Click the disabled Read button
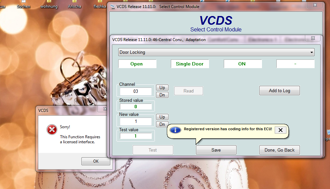 pyautogui.click(x=189, y=91)
